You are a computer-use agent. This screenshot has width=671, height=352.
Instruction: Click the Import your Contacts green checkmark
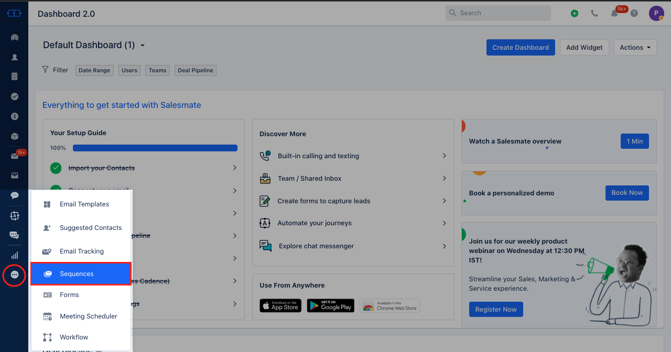click(x=56, y=168)
